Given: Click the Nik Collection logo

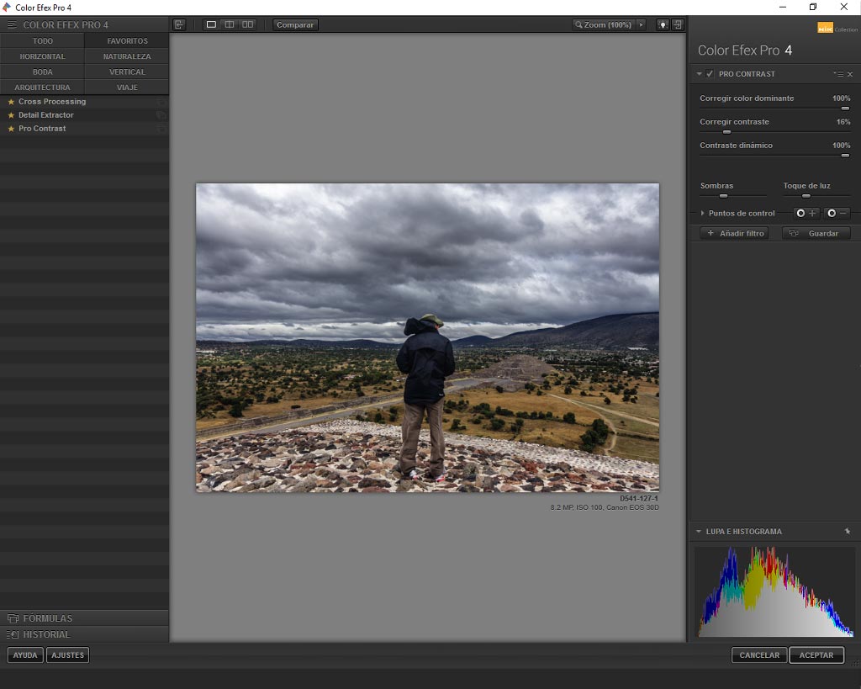Looking at the screenshot, I should [x=837, y=28].
